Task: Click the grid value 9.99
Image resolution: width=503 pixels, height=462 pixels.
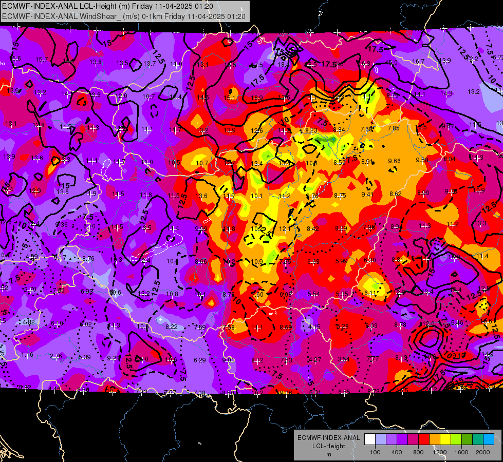Action: (201, 228)
